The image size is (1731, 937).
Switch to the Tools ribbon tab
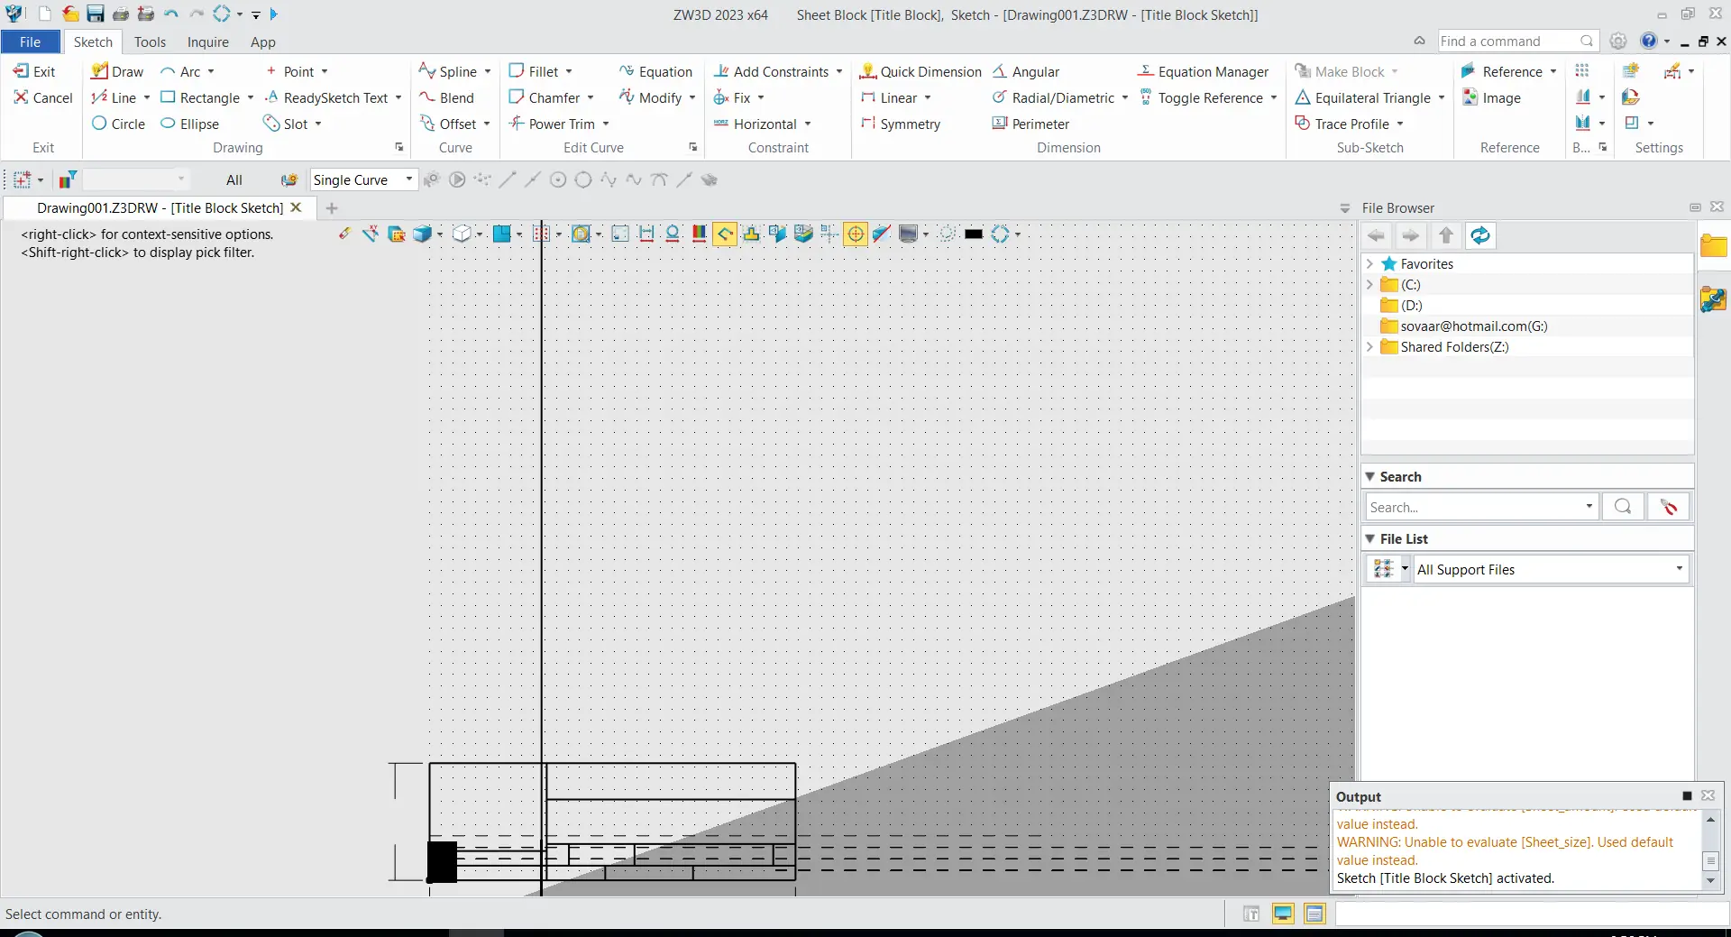(150, 41)
